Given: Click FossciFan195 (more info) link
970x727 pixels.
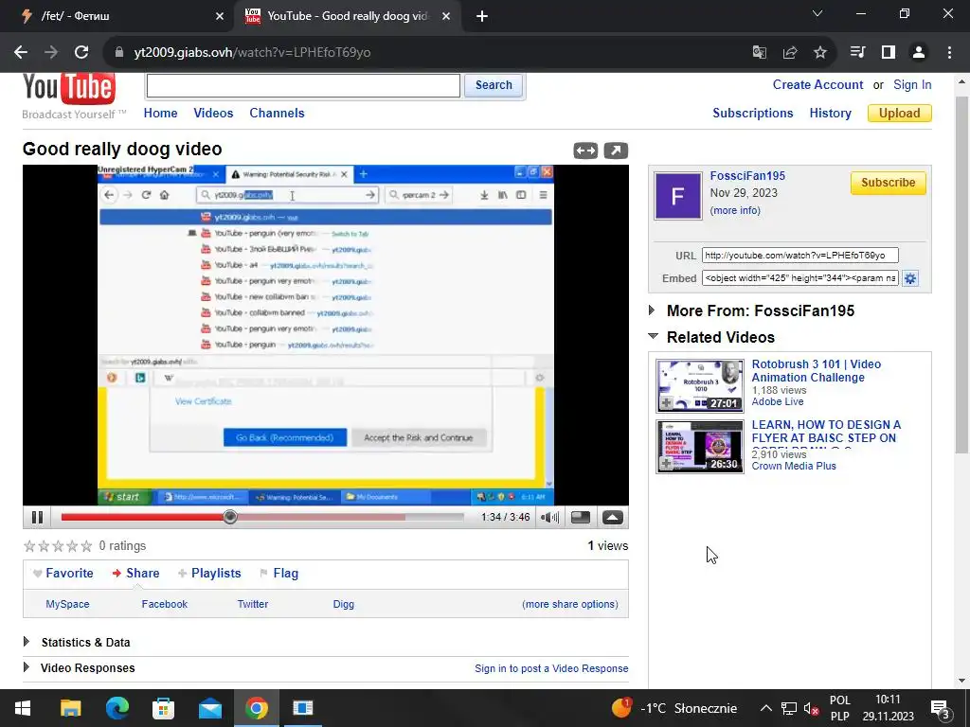Looking at the screenshot, I should pos(735,210).
